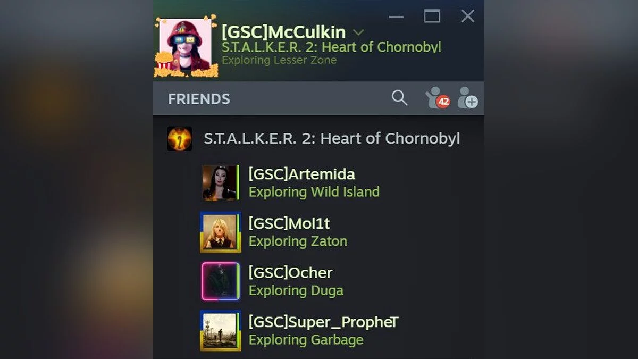Open Artemida's avatar picture
The width and height of the screenshot is (638, 359).
tap(220, 182)
